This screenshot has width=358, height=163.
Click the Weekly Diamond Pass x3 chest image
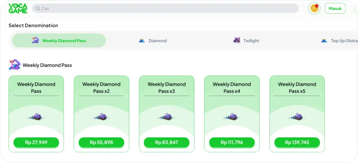(166, 117)
